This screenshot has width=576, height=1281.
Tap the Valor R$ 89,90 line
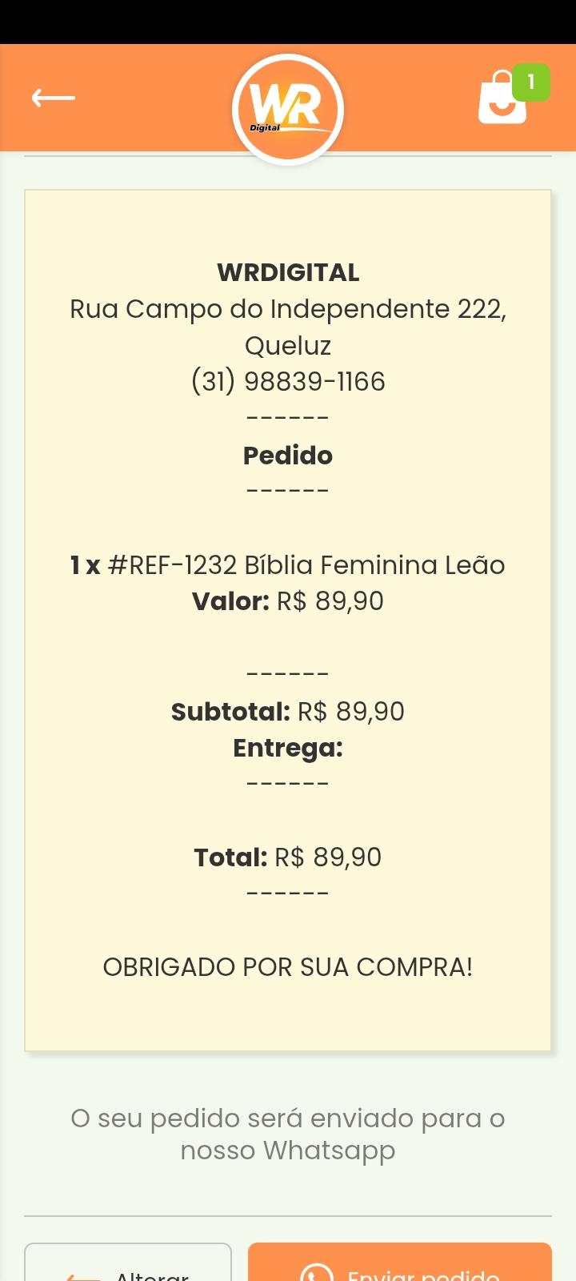point(288,601)
